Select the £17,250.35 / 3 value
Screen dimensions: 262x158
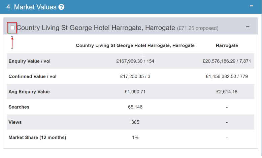tap(135, 76)
